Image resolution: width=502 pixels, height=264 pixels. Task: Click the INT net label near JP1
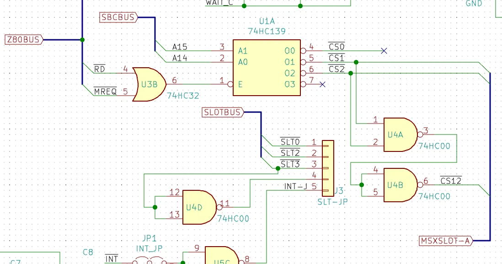(112, 258)
